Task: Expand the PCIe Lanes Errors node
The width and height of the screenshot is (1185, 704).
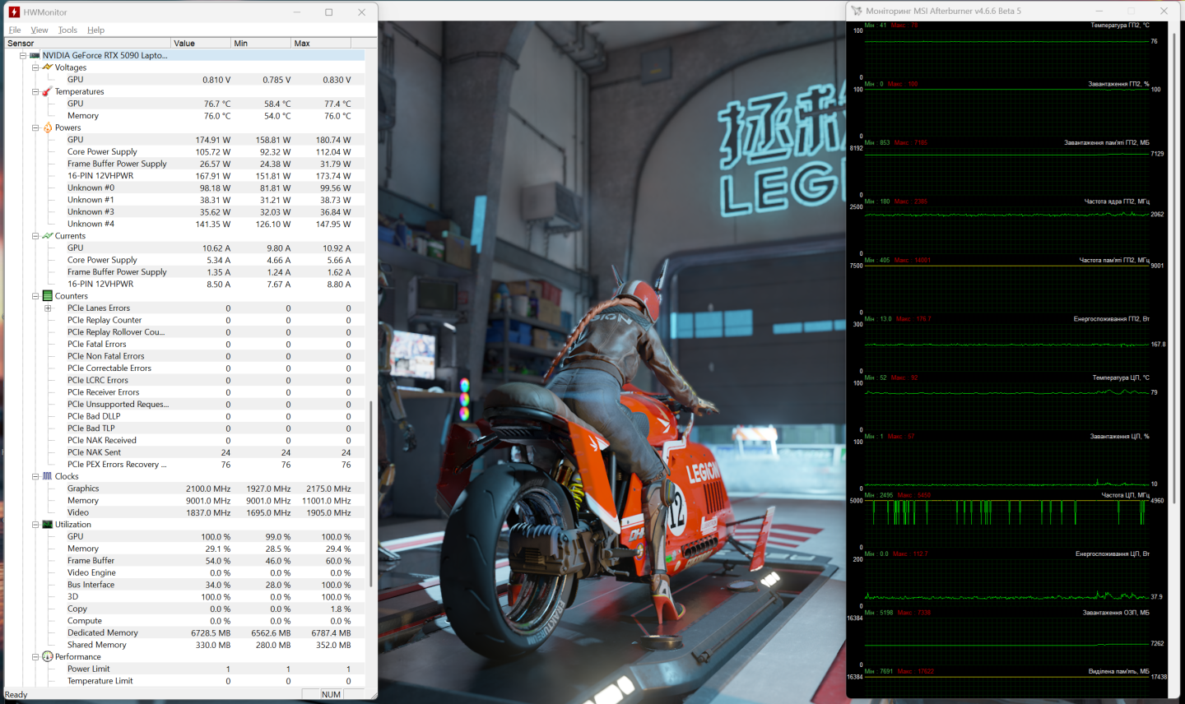Action: tap(48, 308)
